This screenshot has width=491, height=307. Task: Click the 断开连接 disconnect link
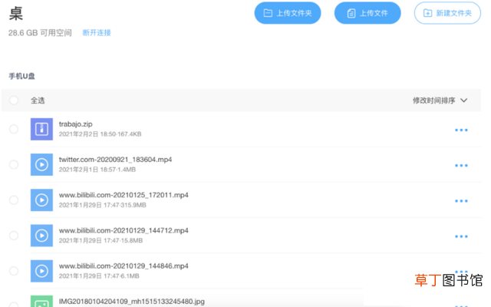point(97,32)
